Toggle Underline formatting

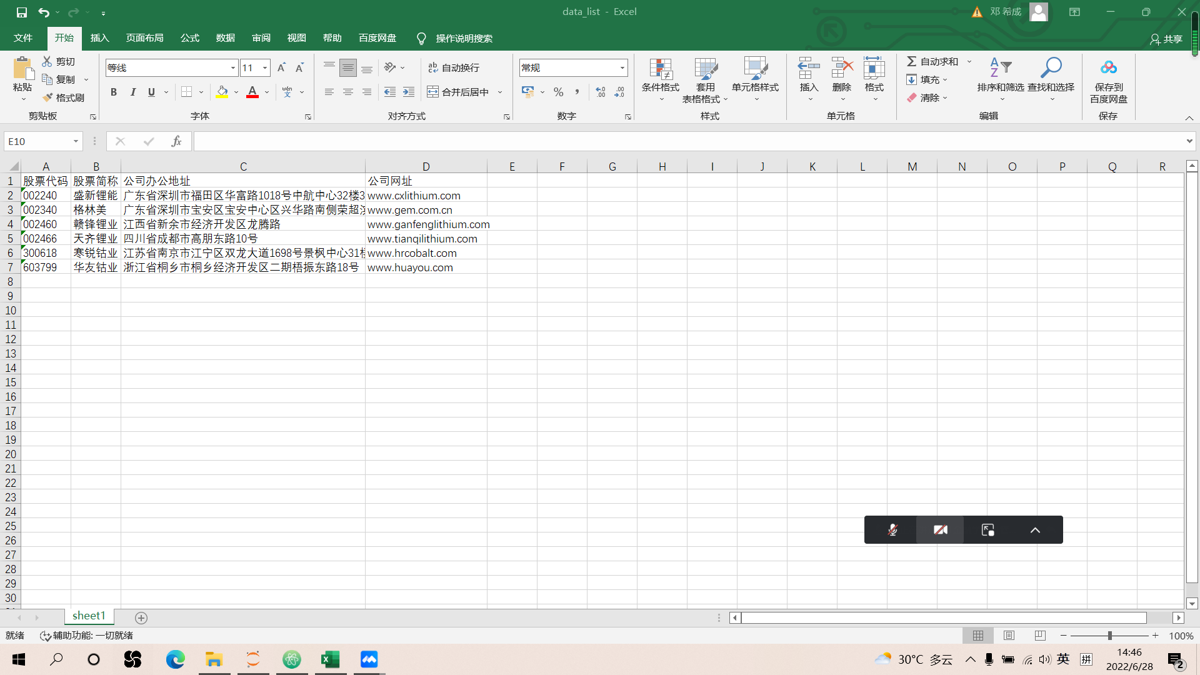click(x=151, y=92)
